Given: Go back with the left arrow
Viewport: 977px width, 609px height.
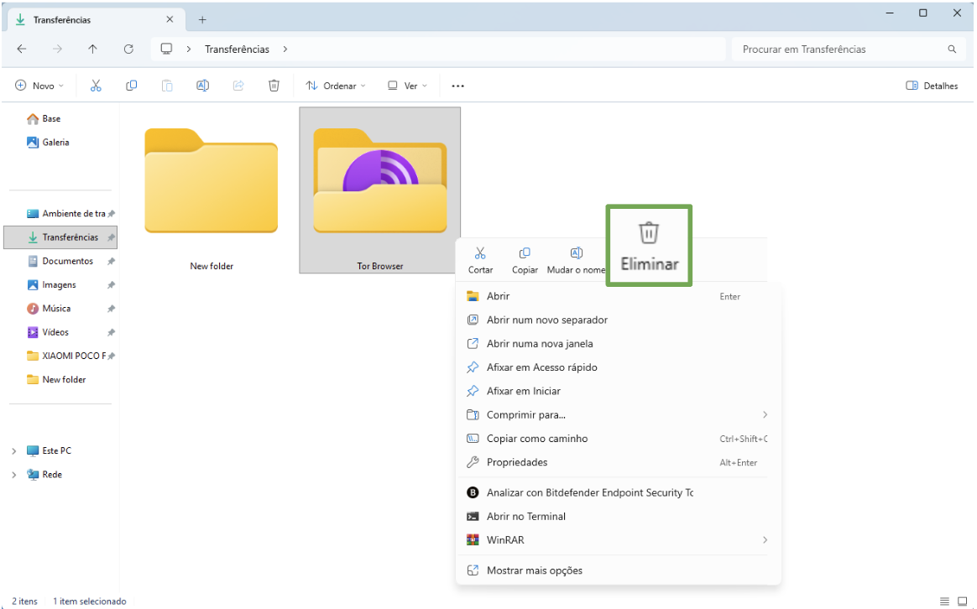Looking at the screenshot, I should tap(21, 49).
